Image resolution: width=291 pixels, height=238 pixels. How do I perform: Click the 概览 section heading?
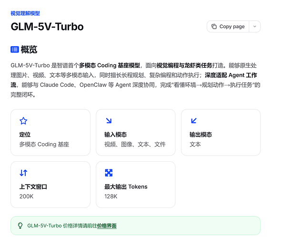pyautogui.click(x=29, y=50)
